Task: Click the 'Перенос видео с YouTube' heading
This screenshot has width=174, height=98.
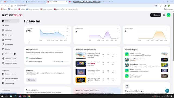Action: click(x=87, y=91)
